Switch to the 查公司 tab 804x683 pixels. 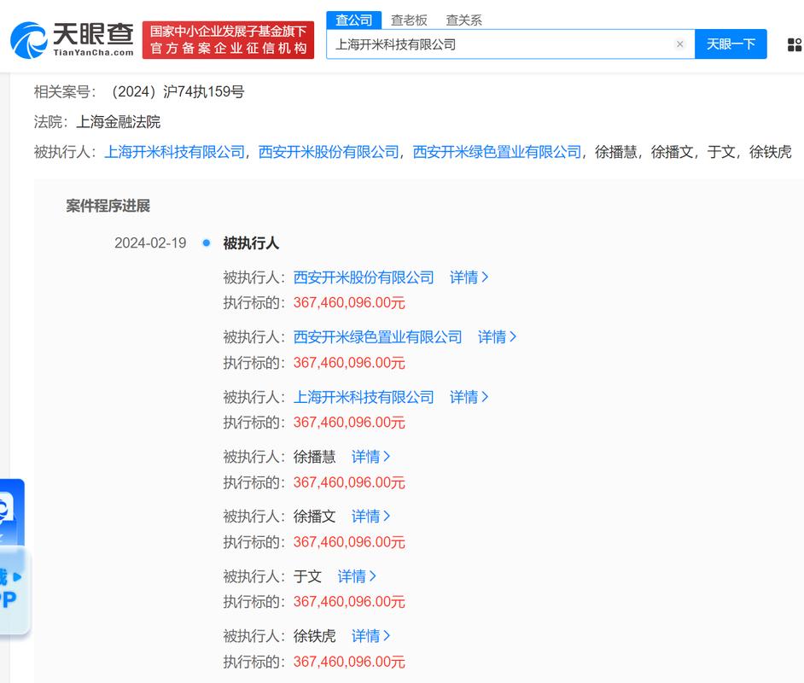354,20
